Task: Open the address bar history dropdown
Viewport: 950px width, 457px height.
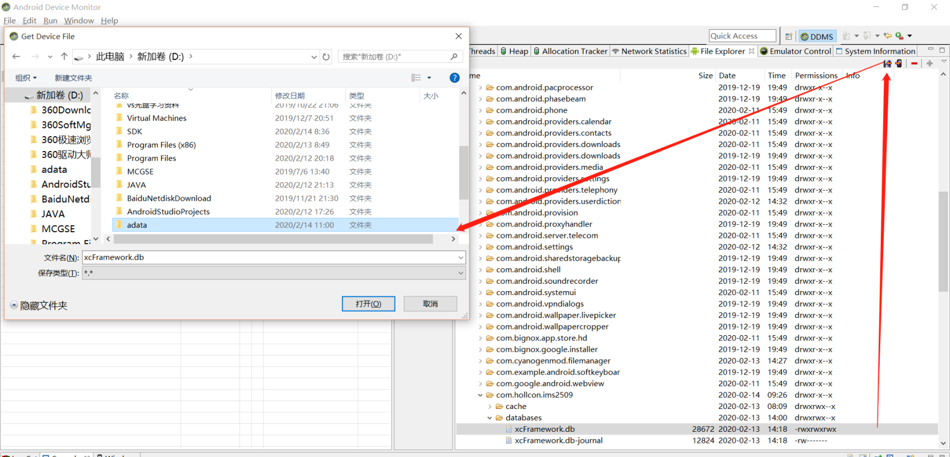Action: (313, 57)
